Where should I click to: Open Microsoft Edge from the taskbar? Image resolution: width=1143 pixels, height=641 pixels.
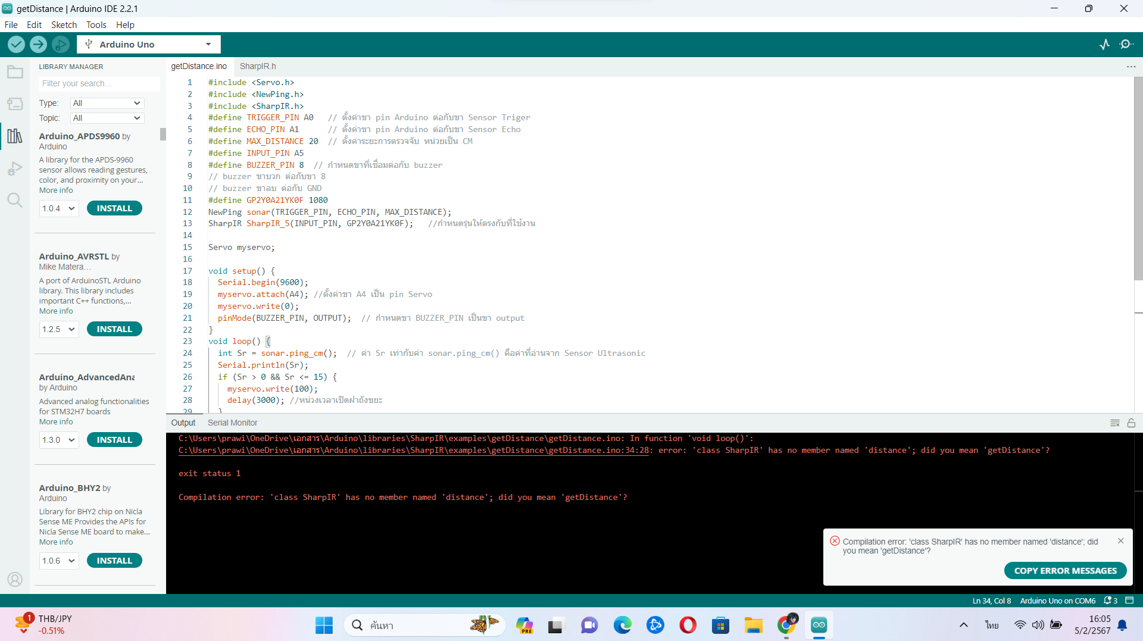[x=622, y=625]
